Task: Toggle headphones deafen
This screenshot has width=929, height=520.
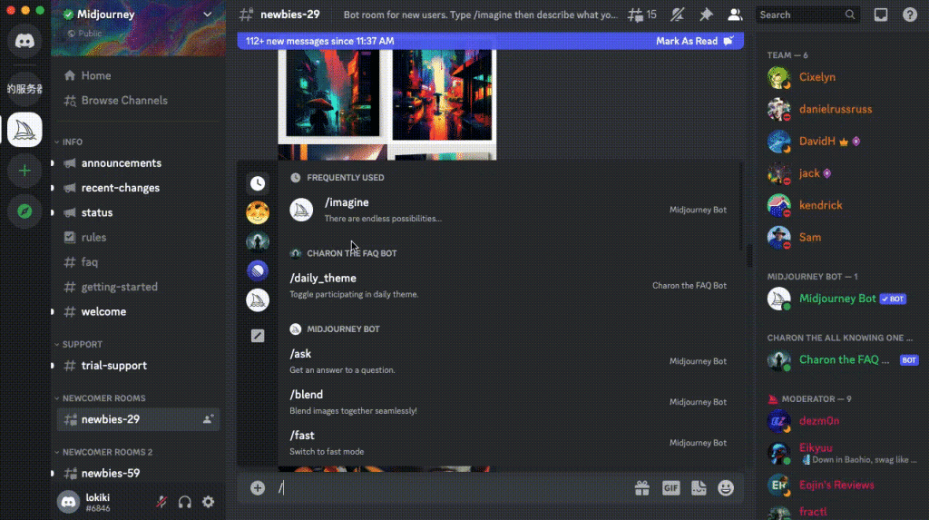Action: [x=185, y=502]
